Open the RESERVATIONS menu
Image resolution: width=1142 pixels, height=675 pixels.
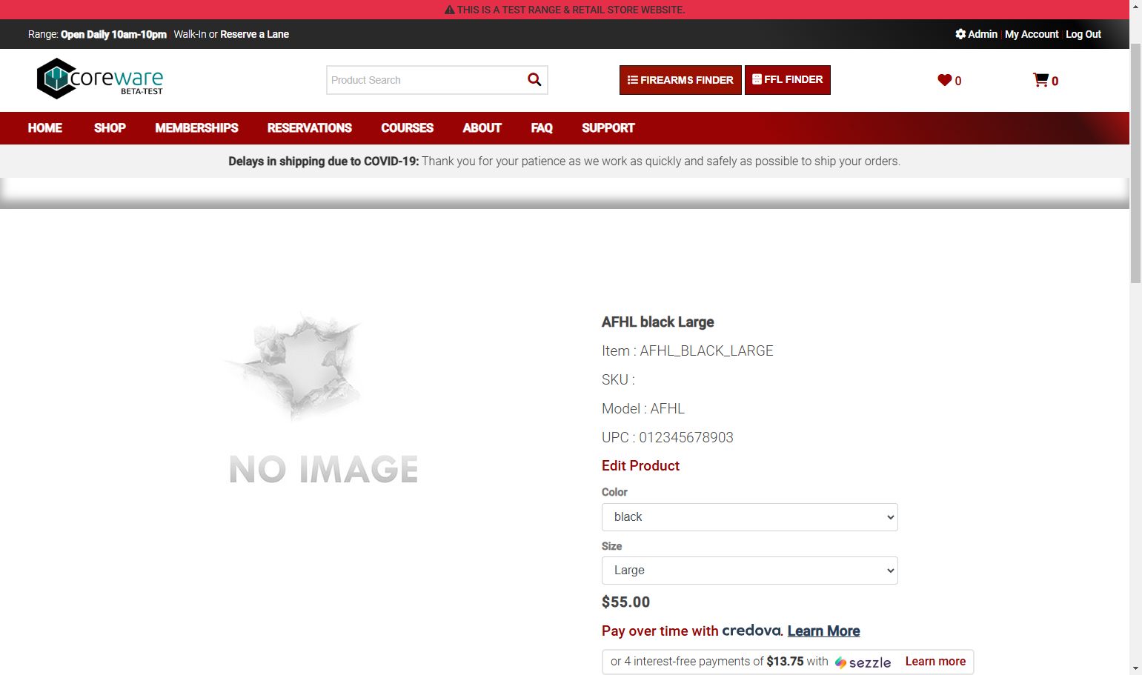(x=310, y=128)
